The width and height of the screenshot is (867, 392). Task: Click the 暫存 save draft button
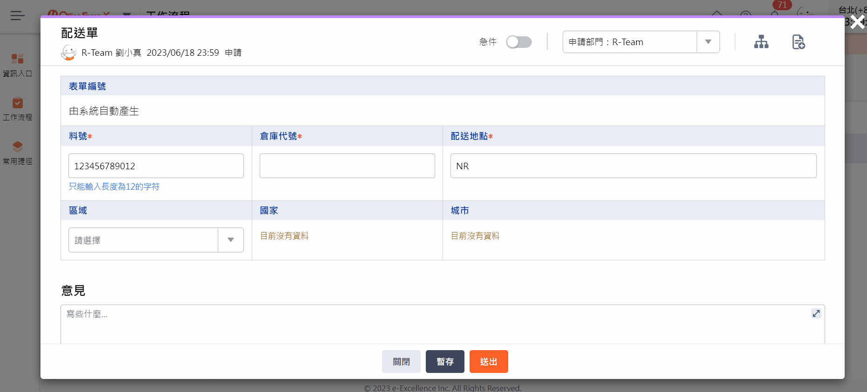click(445, 361)
